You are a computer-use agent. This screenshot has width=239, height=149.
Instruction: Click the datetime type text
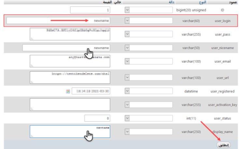click(191, 91)
